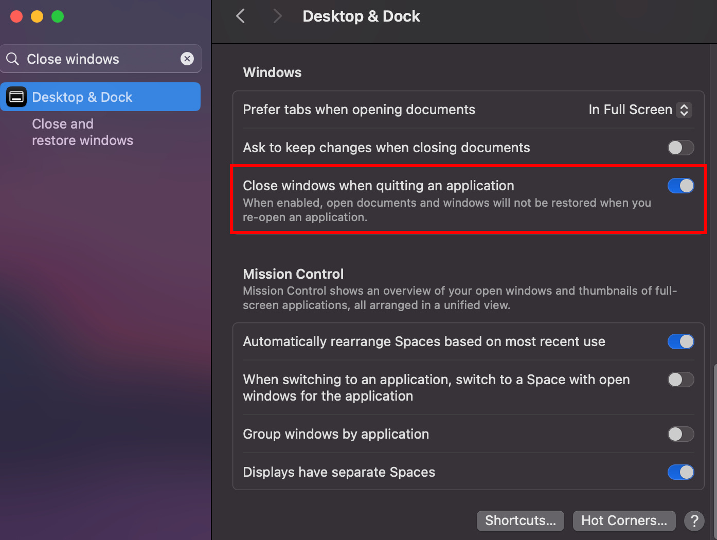Click the red close window button
Viewport: 717px width, 540px height.
click(x=16, y=16)
